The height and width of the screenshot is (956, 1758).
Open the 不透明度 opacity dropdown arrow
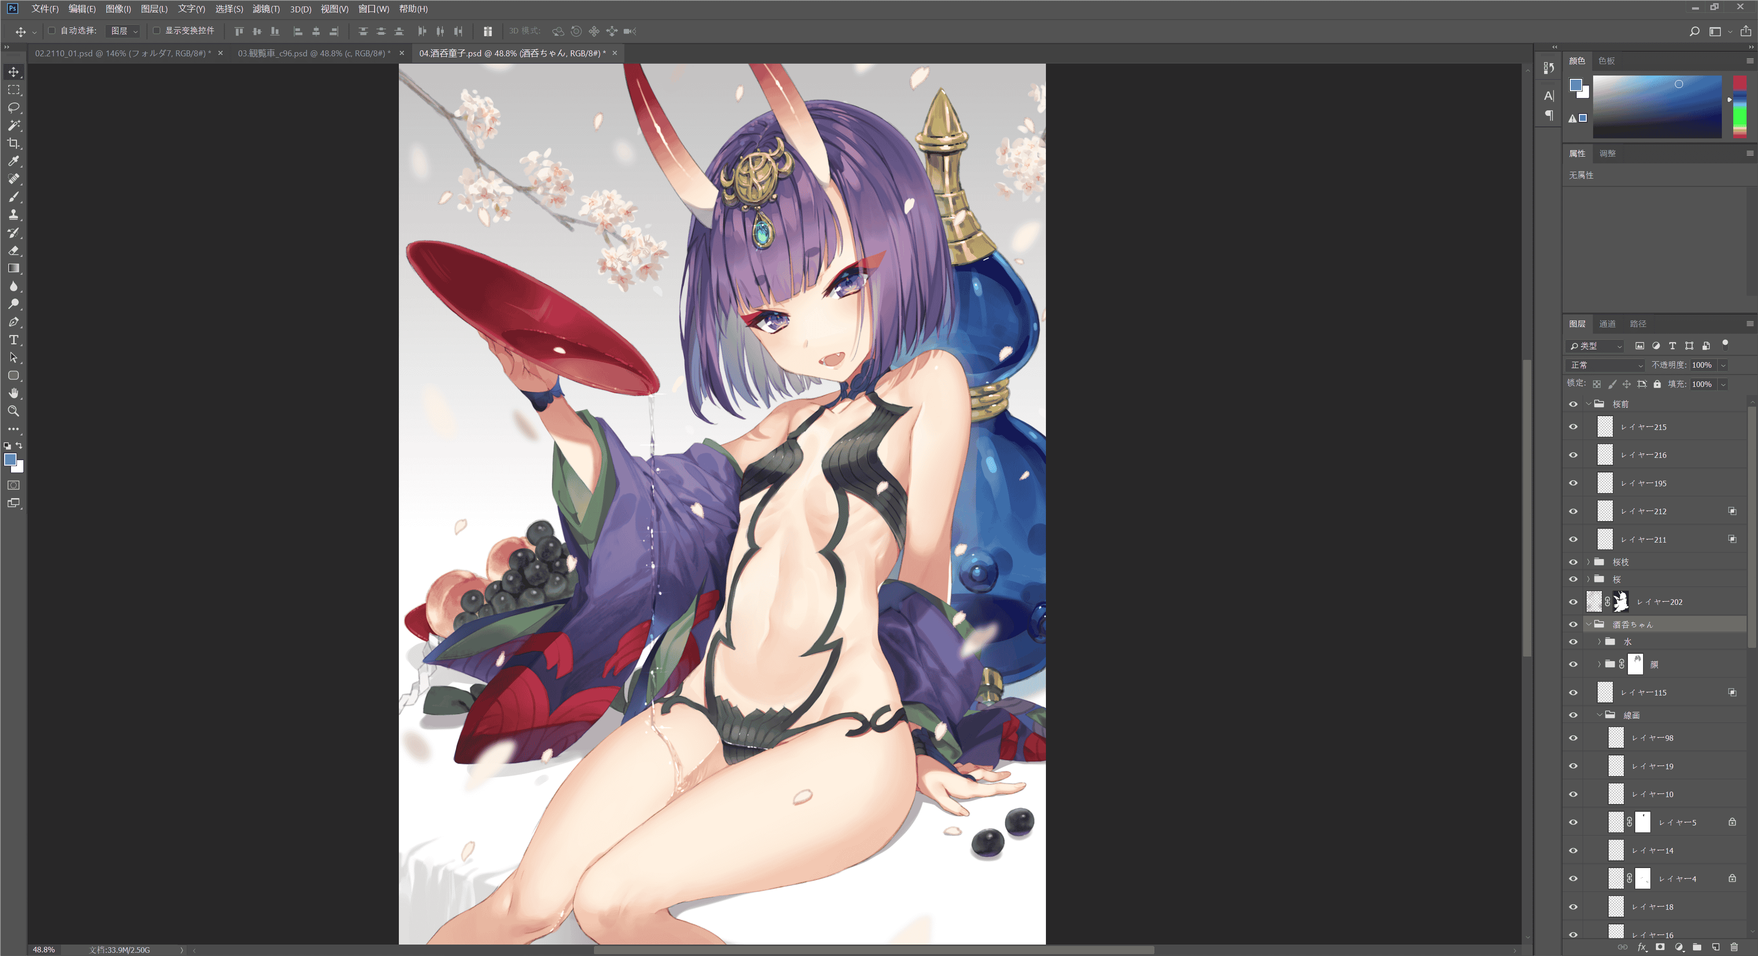click(1723, 365)
